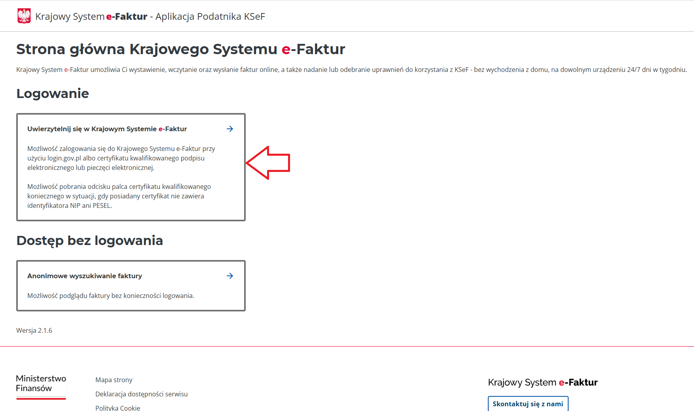This screenshot has width=694, height=411.
Task: Click the Strona główna Krajowego Systemu e-Faktur heading
Action: coord(181,49)
